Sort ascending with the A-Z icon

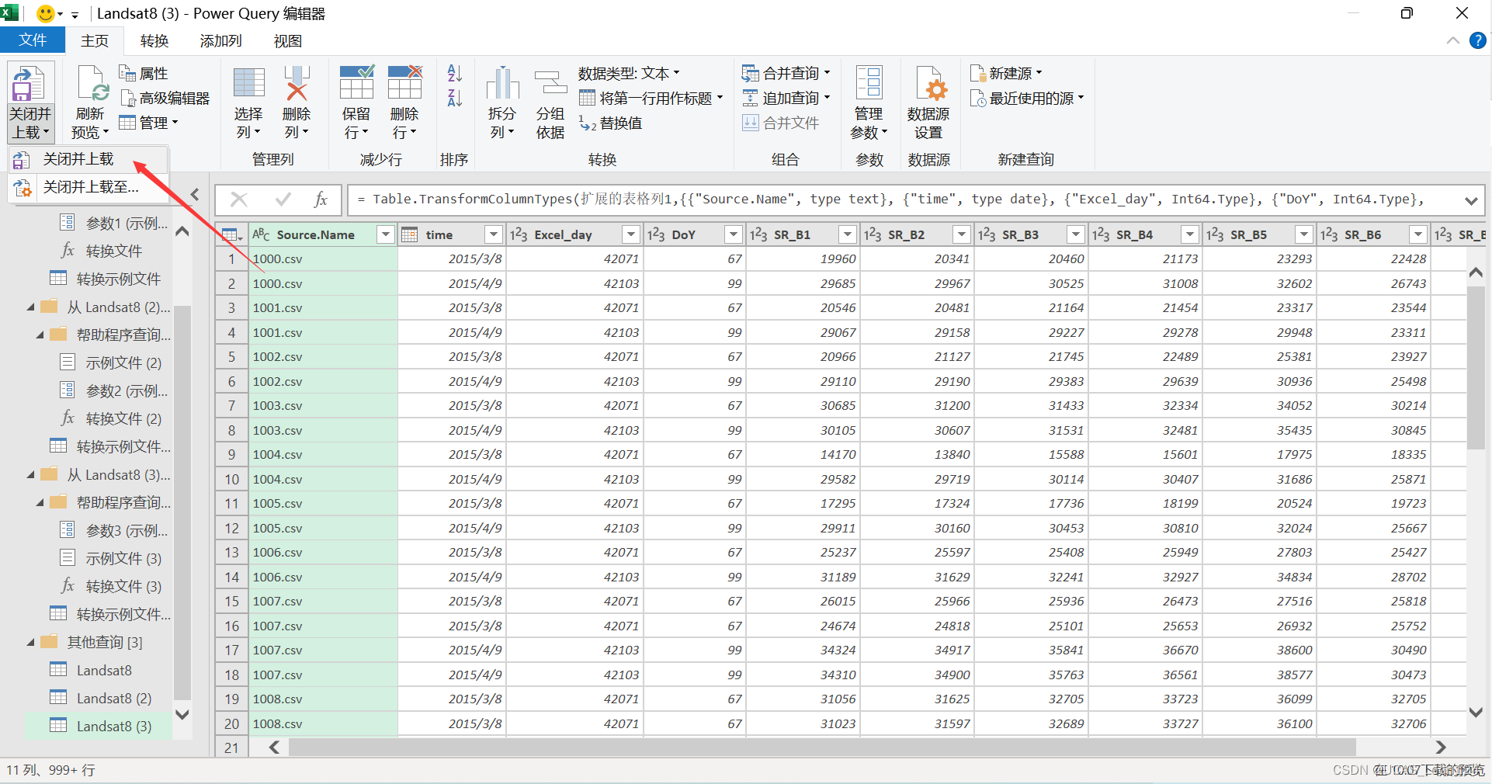[x=454, y=72]
